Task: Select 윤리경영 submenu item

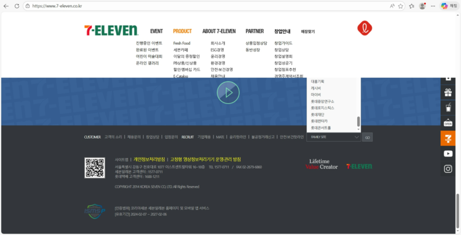Action: pyautogui.click(x=218, y=56)
